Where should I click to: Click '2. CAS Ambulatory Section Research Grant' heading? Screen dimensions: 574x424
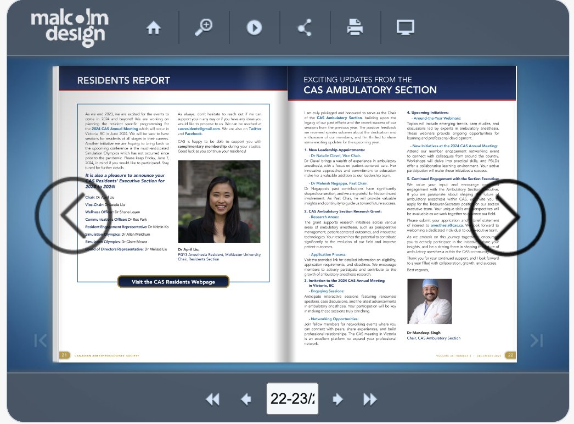342,211
